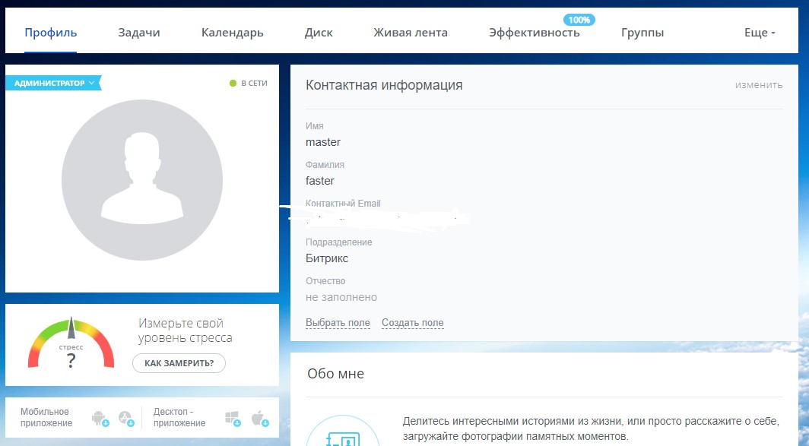Open the Живая лента tab
Screen dimensions: 809x446
(411, 33)
